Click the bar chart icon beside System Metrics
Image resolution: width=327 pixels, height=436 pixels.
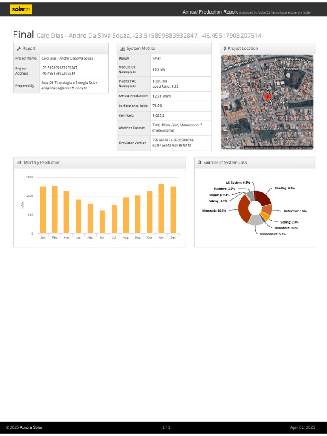pos(122,49)
